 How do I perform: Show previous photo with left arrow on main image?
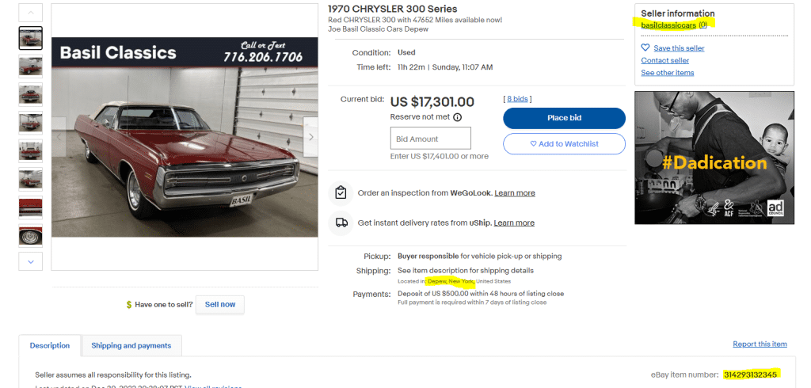(59, 137)
